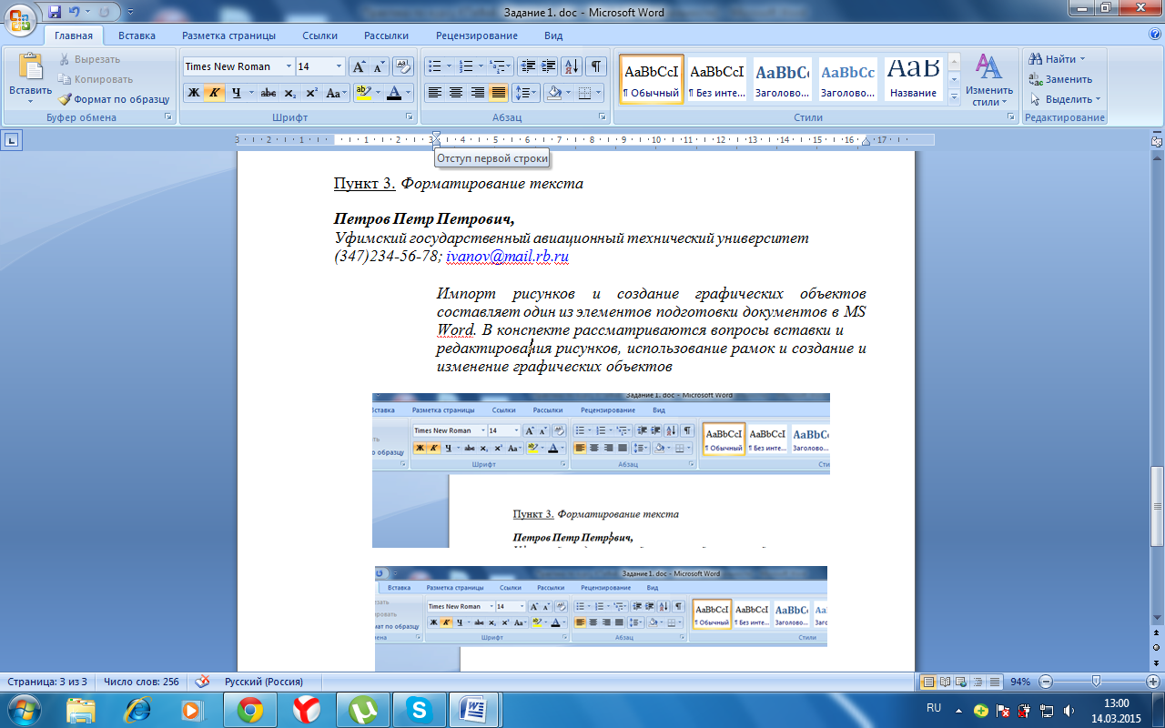Open Yandex browser from the taskbar
The image size is (1165, 728).
306,709
